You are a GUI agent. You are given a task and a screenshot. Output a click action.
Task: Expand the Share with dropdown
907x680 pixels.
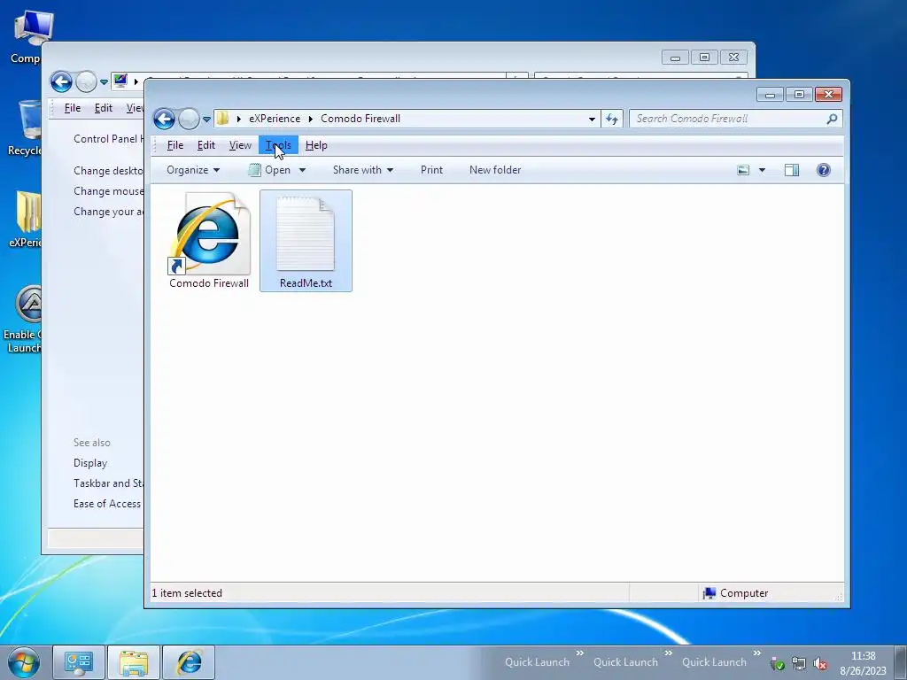tap(363, 170)
